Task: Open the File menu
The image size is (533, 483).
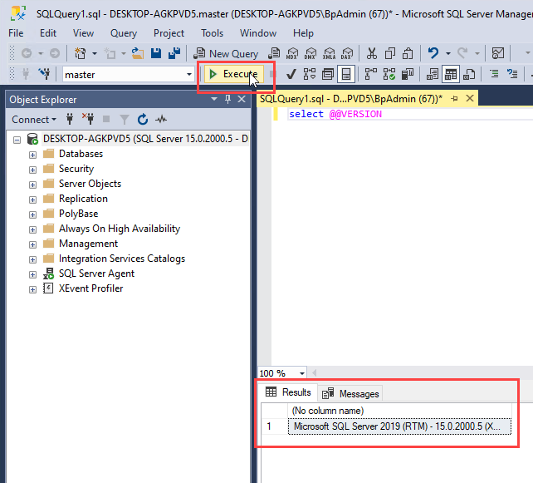Action: (x=16, y=33)
